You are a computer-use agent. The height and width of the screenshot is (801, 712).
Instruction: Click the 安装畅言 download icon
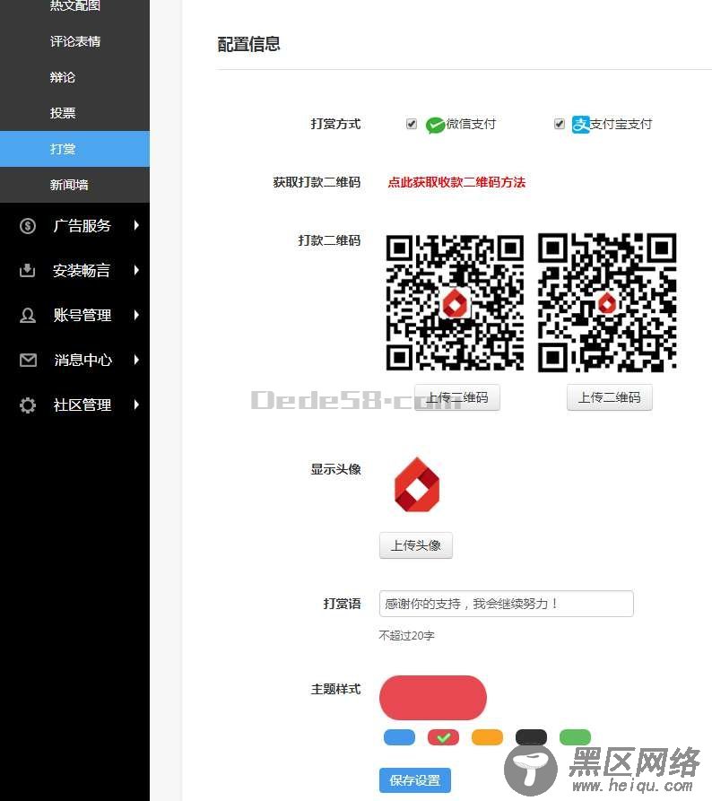28,270
